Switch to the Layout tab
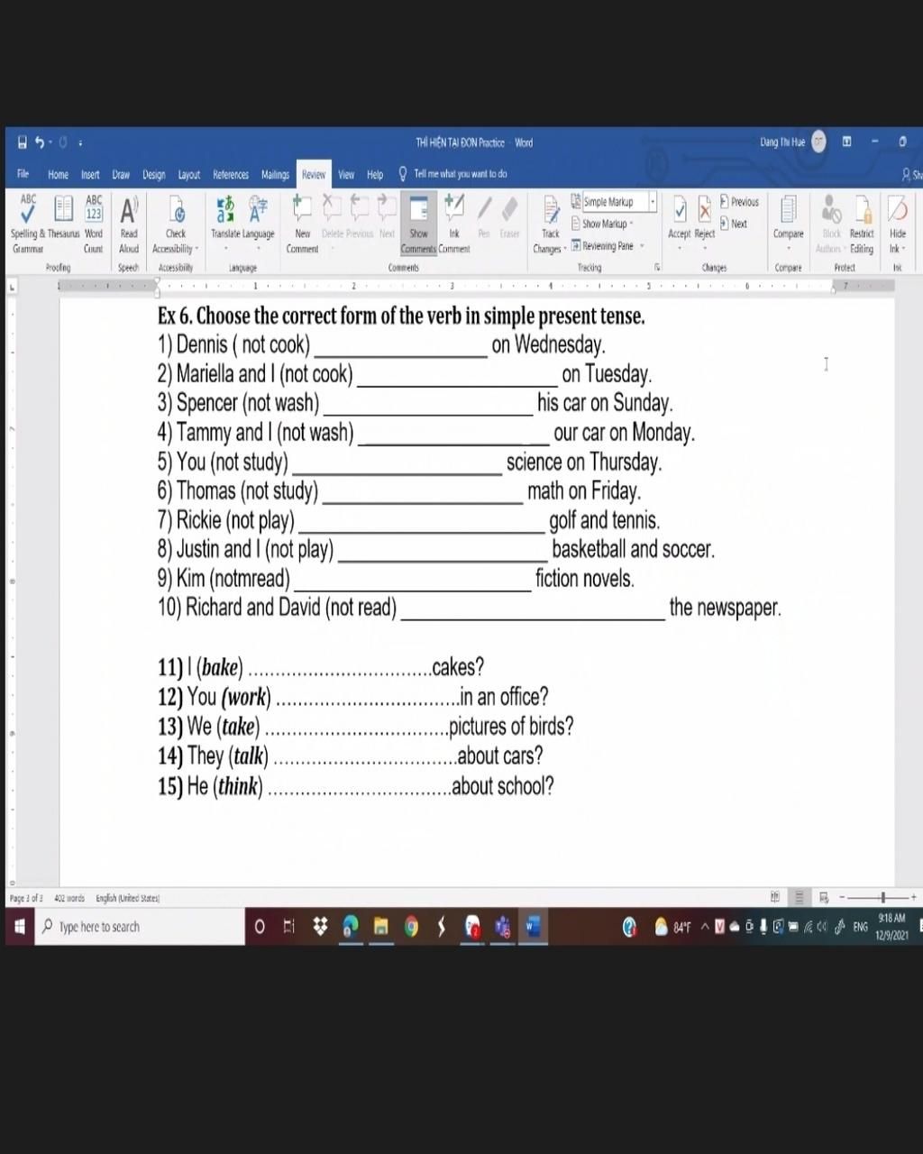The image size is (923, 1154). click(x=189, y=174)
